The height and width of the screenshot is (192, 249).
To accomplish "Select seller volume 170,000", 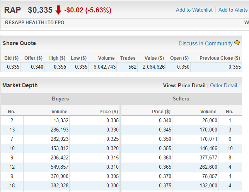I will (x=208, y=130).
